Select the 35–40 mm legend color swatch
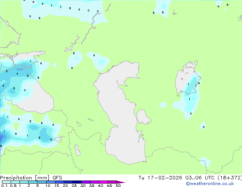 [x=94, y=182]
